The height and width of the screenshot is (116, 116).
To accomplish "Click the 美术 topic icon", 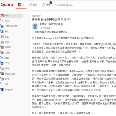I will [2, 31].
